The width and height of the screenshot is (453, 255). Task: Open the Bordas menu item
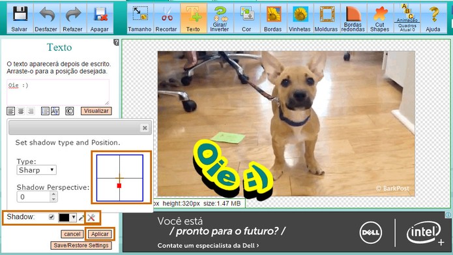tap(272, 18)
